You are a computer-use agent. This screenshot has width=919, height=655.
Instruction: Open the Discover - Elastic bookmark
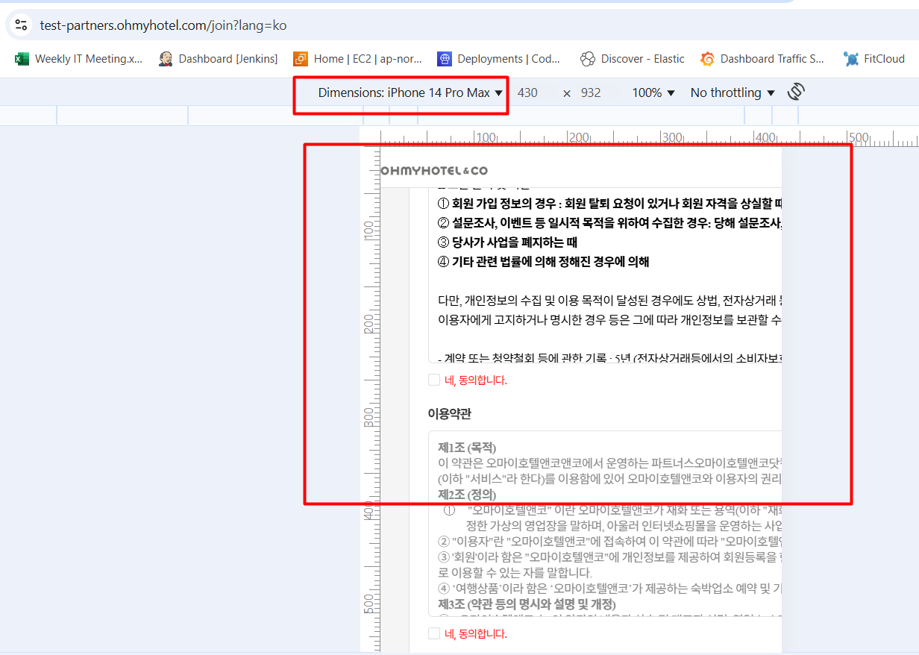tap(633, 59)
